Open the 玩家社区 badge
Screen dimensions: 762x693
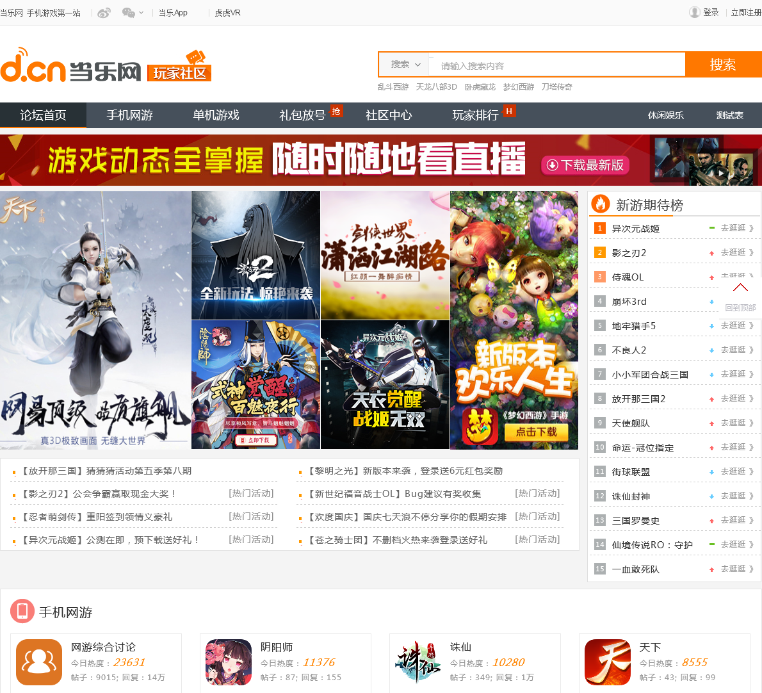tap(179, 67)
